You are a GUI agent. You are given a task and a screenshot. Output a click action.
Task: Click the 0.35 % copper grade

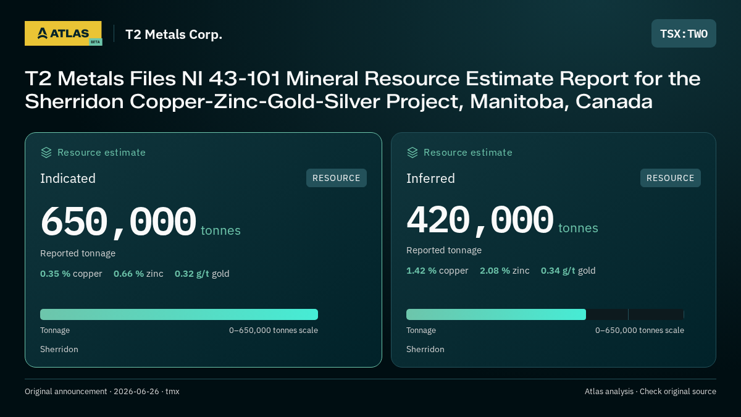[71, 274]
